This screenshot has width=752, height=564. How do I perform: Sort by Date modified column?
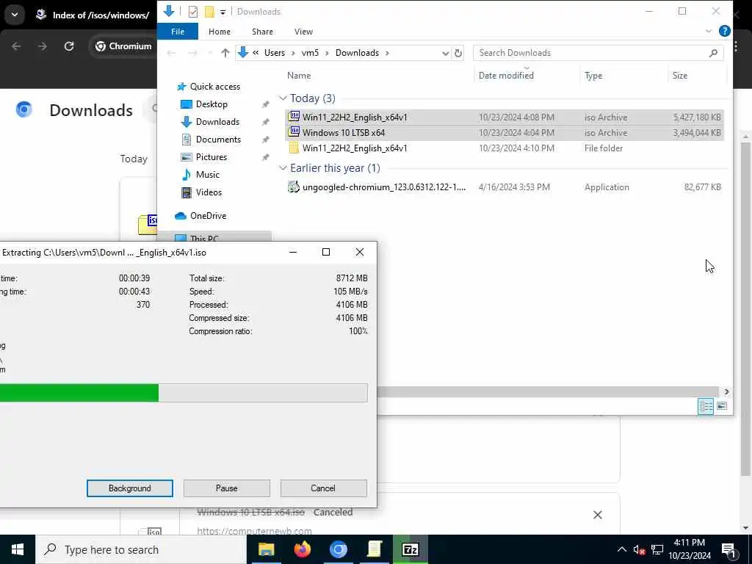[x=506, y=76]
